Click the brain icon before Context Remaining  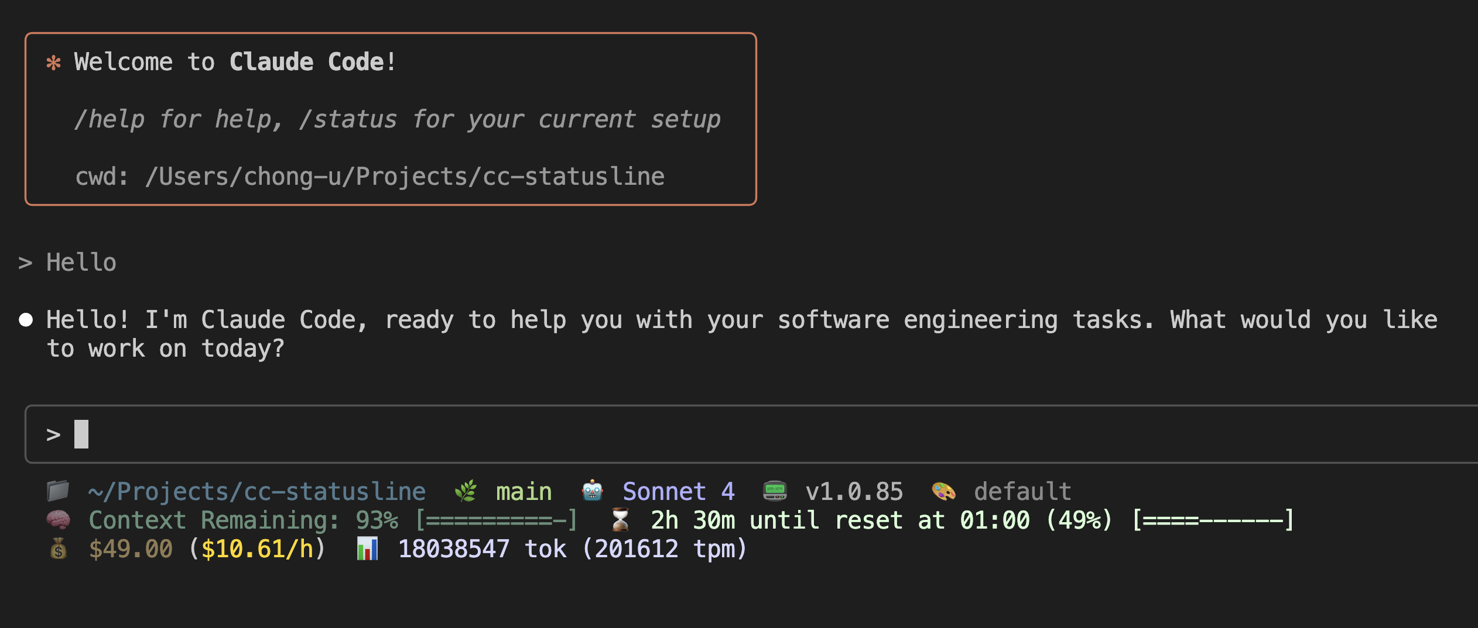coord(58,520)
